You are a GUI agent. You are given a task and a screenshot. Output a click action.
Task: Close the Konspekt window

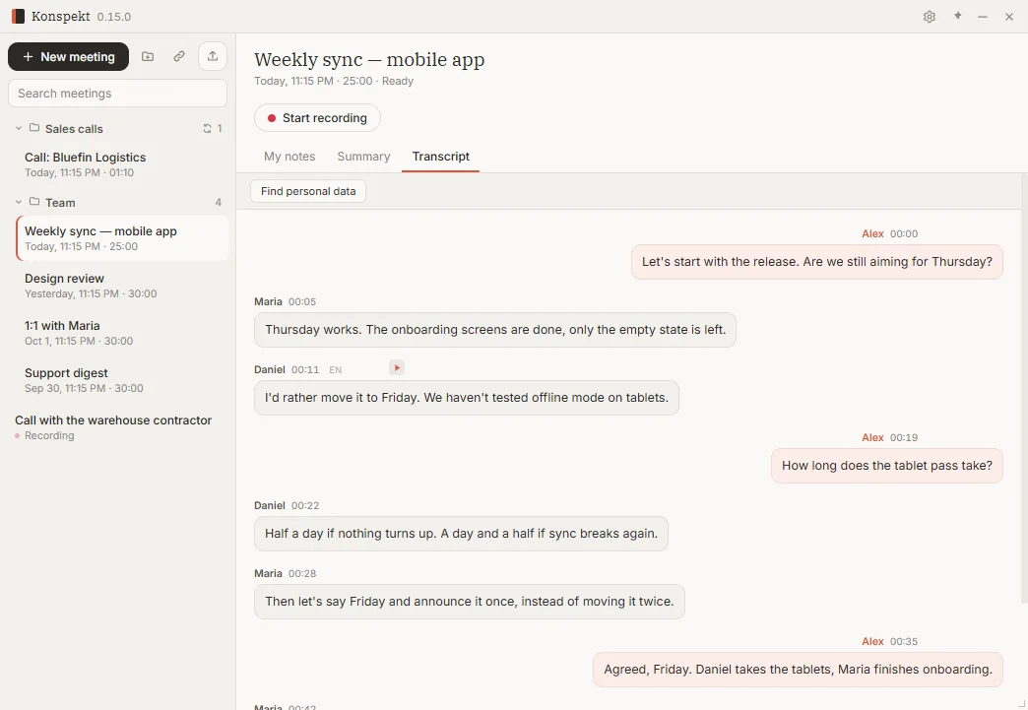pos(1009,17)
